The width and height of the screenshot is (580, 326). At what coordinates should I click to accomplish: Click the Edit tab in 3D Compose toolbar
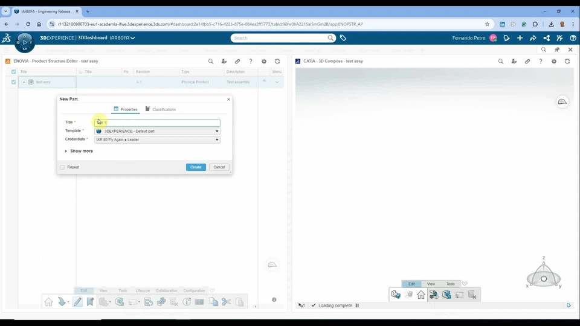[x=411, y=284]
